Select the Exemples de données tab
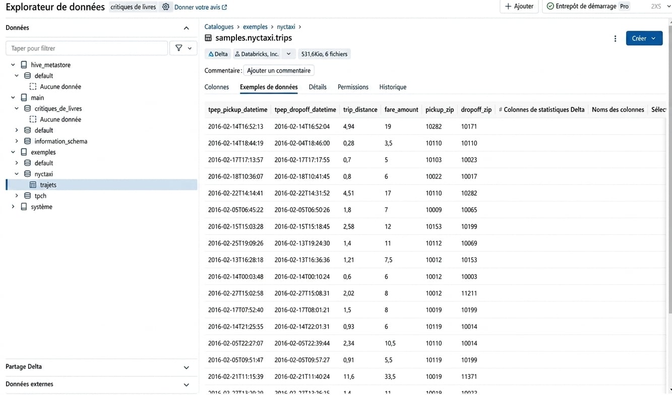Image resolution: width=672 pixels, height=395 pixels. (x=269, y=87)
